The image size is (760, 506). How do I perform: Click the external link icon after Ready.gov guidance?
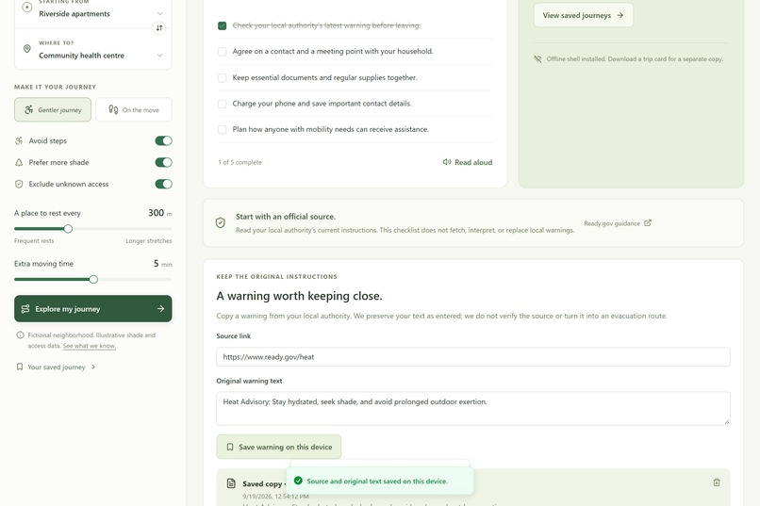[648, 222]
